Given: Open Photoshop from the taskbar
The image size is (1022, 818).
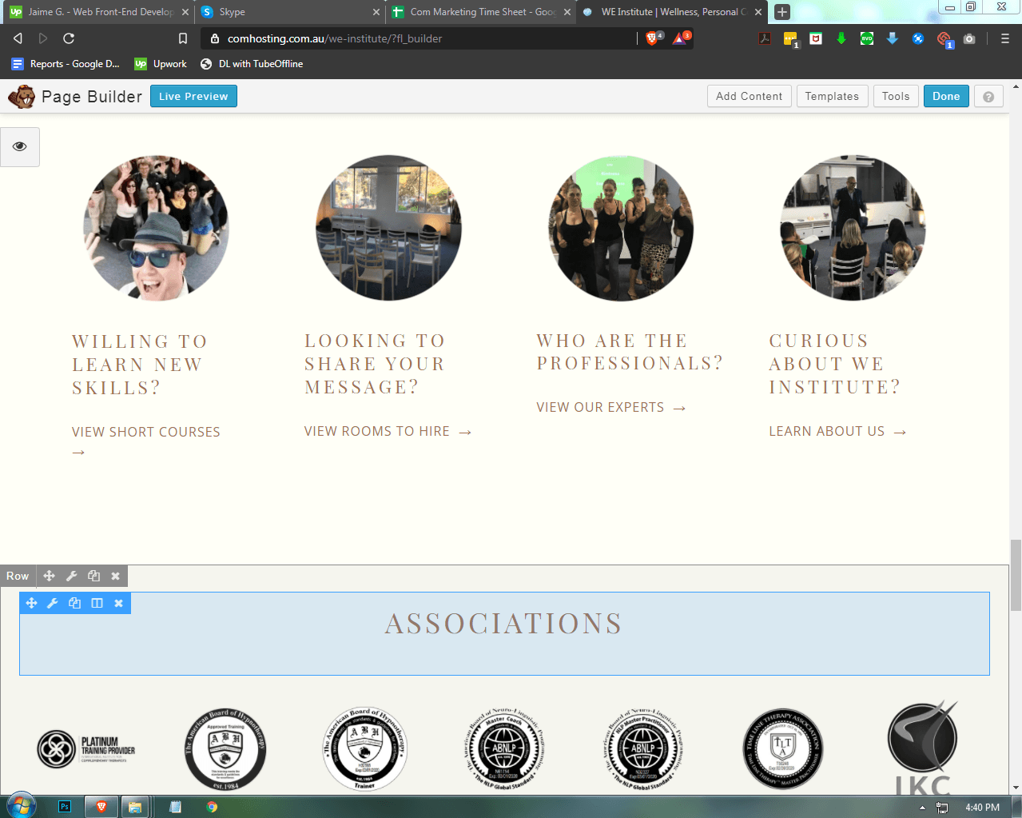Looking at the screenshot, I should tap(65, 807).
